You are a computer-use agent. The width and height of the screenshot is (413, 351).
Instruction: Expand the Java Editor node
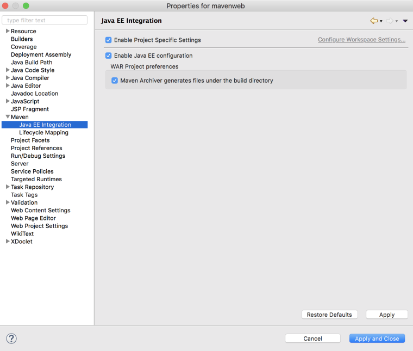click(x=8, y=85)
